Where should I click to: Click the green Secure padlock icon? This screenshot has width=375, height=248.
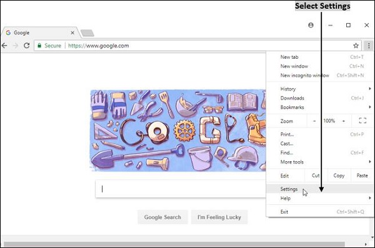click(x=39, y=46)
